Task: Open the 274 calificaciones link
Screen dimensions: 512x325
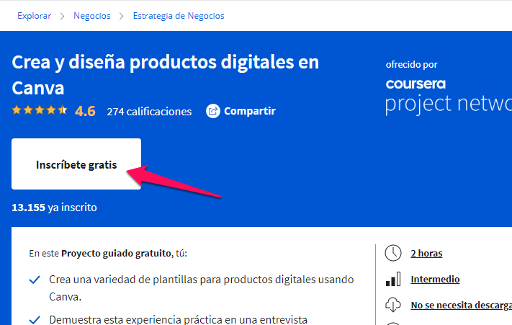Action: (149, 112)
